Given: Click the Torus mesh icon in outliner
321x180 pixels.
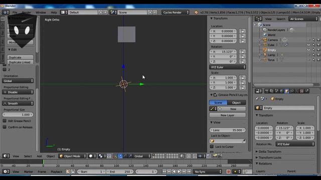Looking at the screenshot, I should tap(265, 60).
